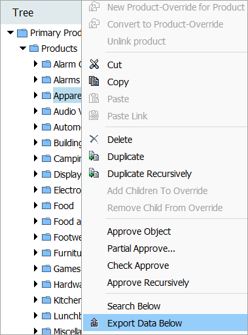The width and height of the screenshot is (248, 335).
Task: Expand the Alarms folder arrow
Action: (35, 79)
